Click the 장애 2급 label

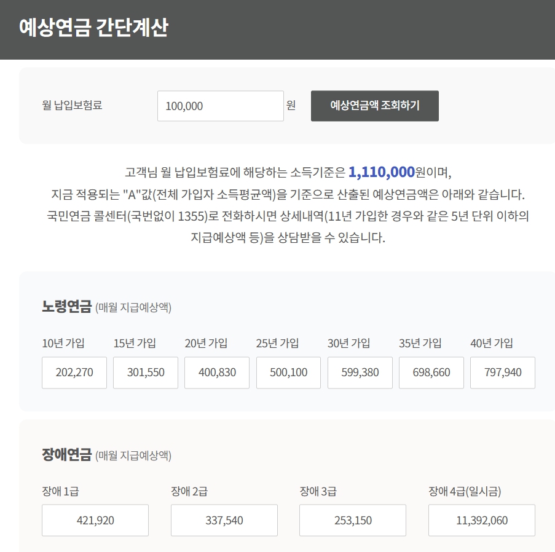[189, 492]
